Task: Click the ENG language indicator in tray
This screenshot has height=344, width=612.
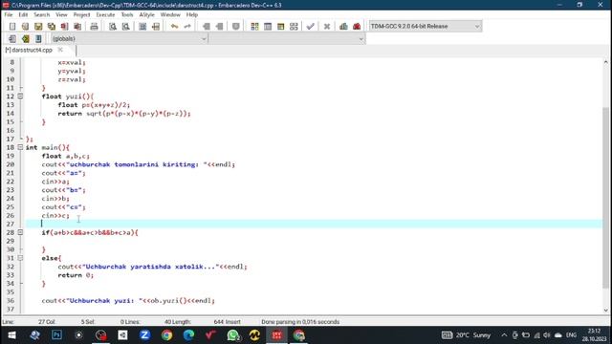Action: pos(571,335)
